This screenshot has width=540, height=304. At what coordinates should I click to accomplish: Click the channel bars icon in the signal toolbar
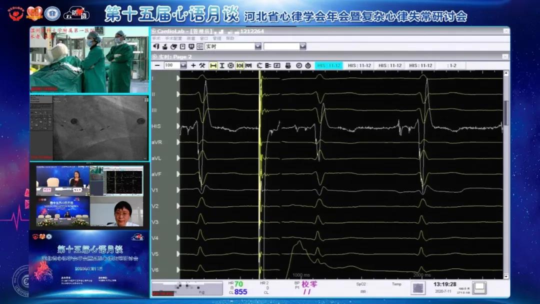[x=268, y=65]
